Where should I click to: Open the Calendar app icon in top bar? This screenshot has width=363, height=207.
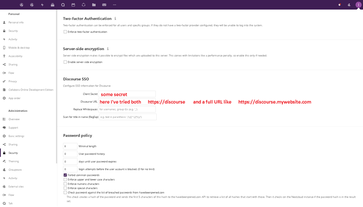click(73, 5)
